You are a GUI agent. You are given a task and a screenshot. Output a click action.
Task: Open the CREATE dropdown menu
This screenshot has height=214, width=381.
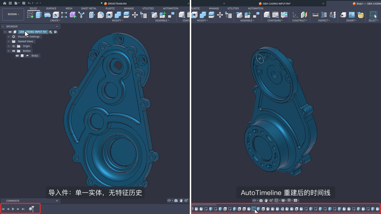click(55, 21)
